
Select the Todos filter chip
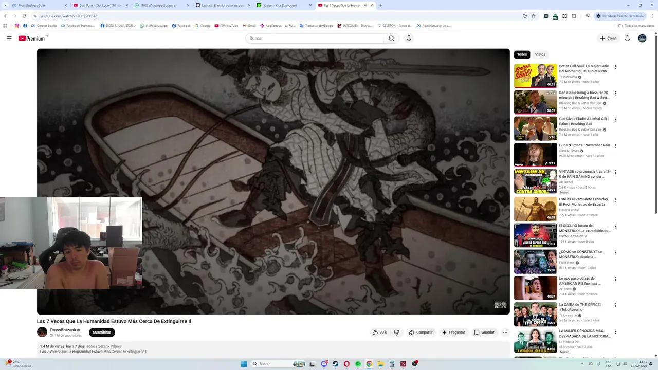[x=522, y=54]
